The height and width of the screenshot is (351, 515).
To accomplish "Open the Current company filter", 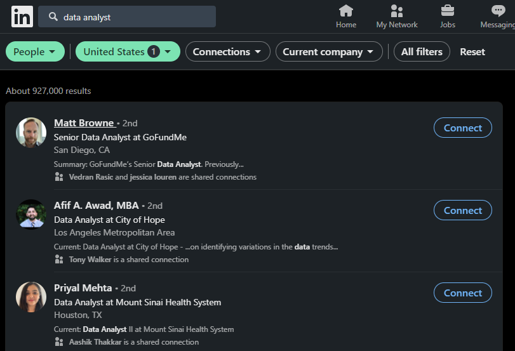I will tap(329, 51).
